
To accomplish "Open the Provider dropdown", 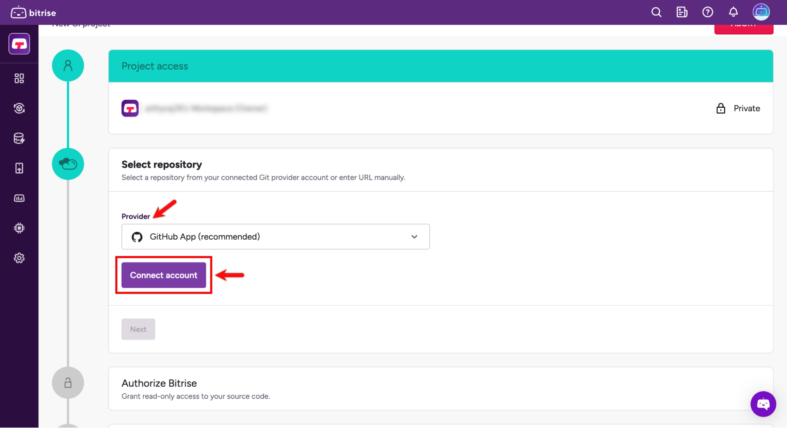I will (x=276, y=237).
